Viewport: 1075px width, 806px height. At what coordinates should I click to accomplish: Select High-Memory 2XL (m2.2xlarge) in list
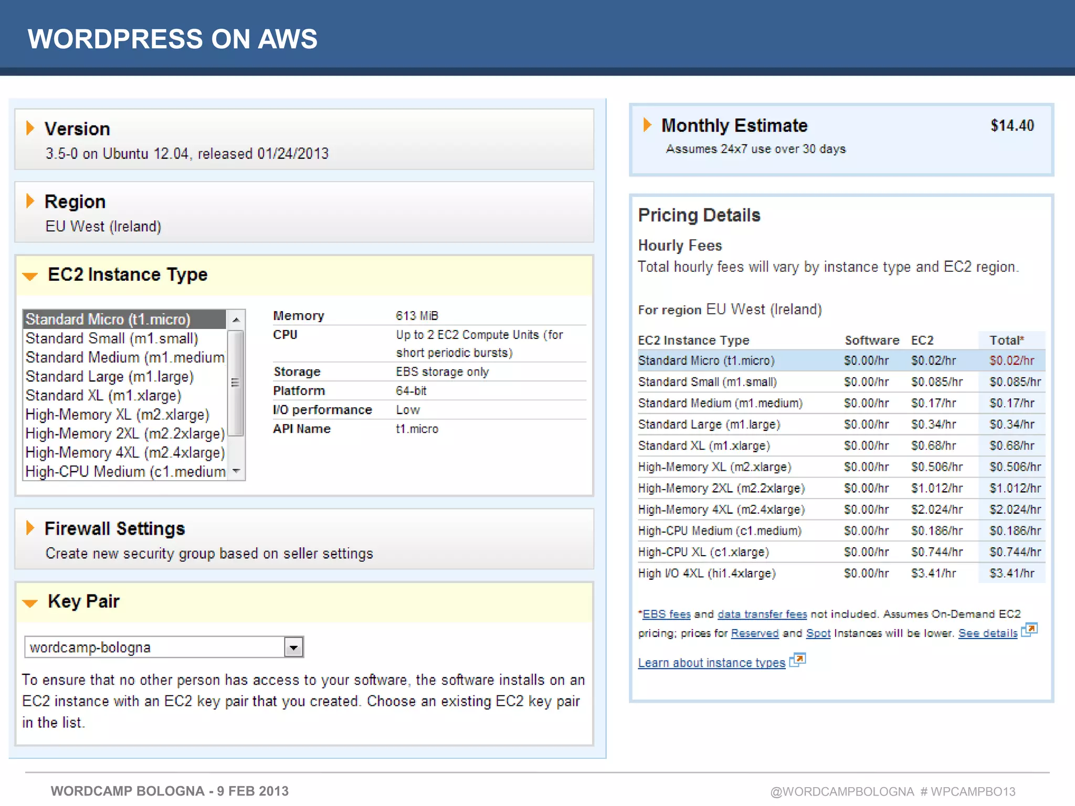click(x=125, y=433)
